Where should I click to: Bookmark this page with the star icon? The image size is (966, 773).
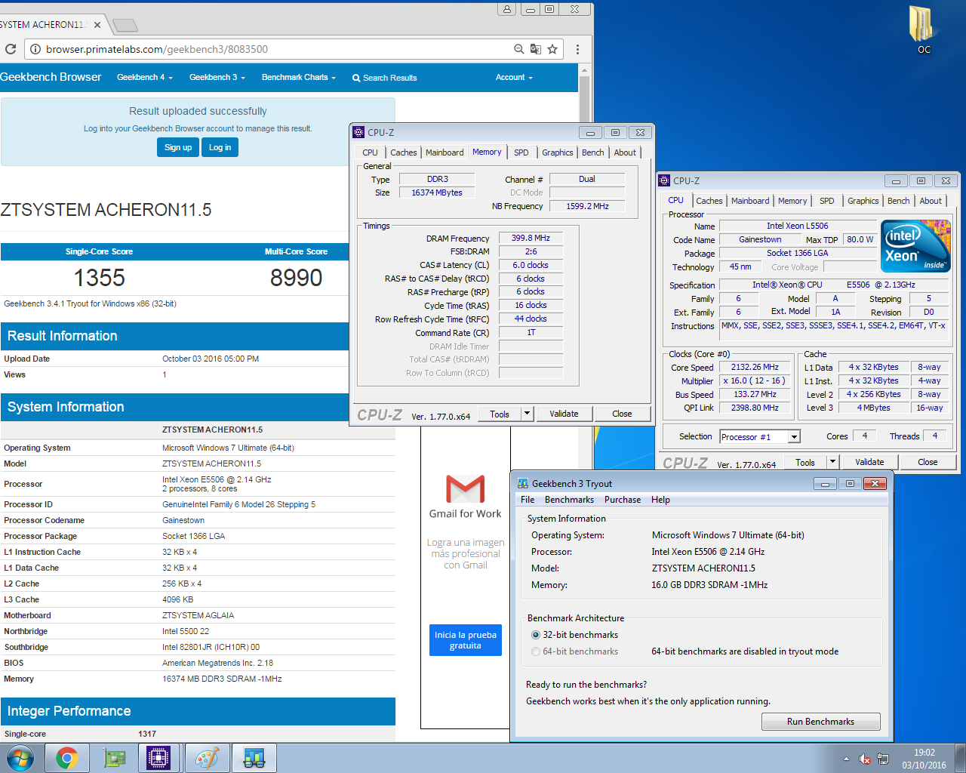pyautogui.click(x=552, y=49)
